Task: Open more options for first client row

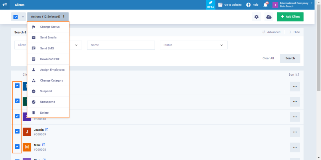Action: pyautogui.click(x=295, y=87)
